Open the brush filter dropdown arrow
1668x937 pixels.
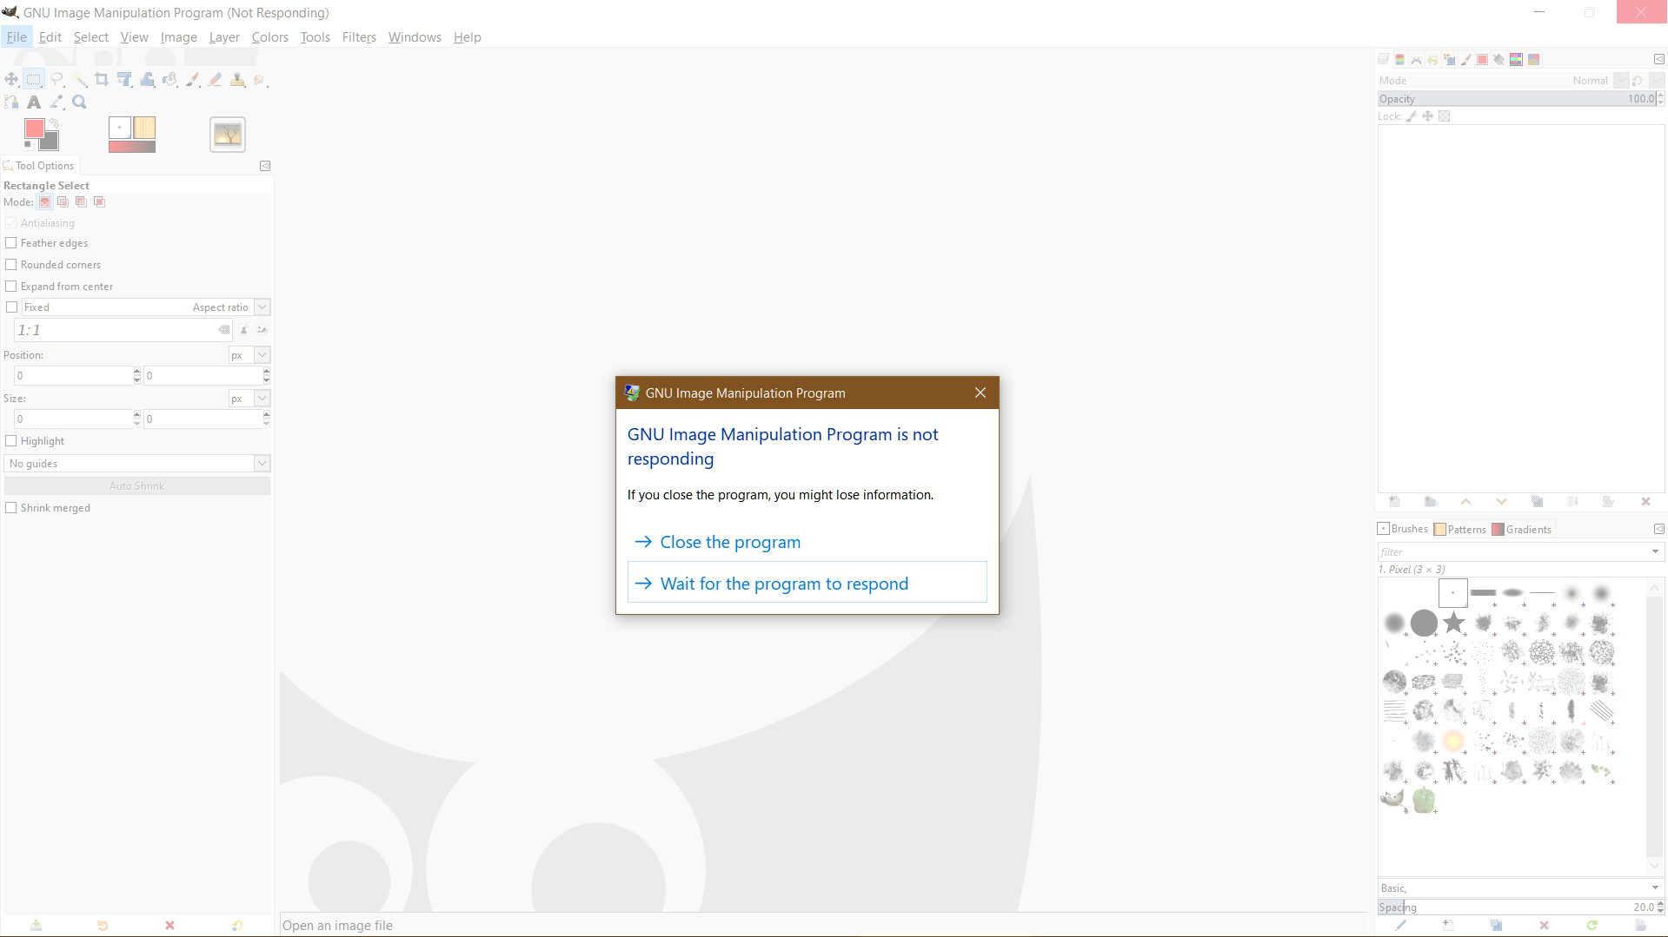point(1655,552)
